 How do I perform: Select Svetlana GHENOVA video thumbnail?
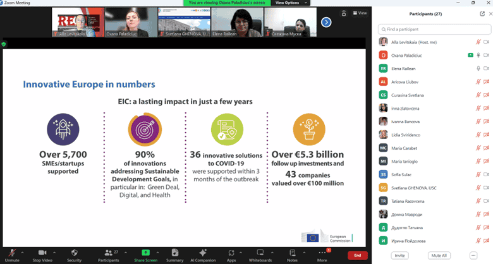pyautogui.click(x=185, y=22)
